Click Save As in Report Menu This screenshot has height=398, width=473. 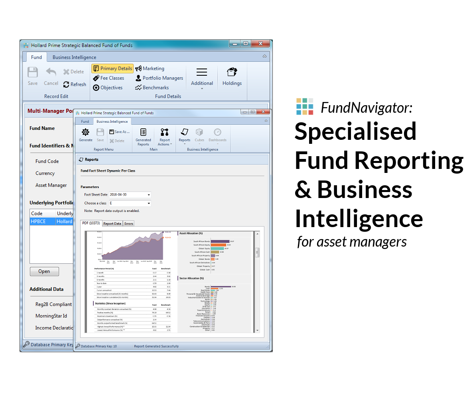tap(120, 131)
